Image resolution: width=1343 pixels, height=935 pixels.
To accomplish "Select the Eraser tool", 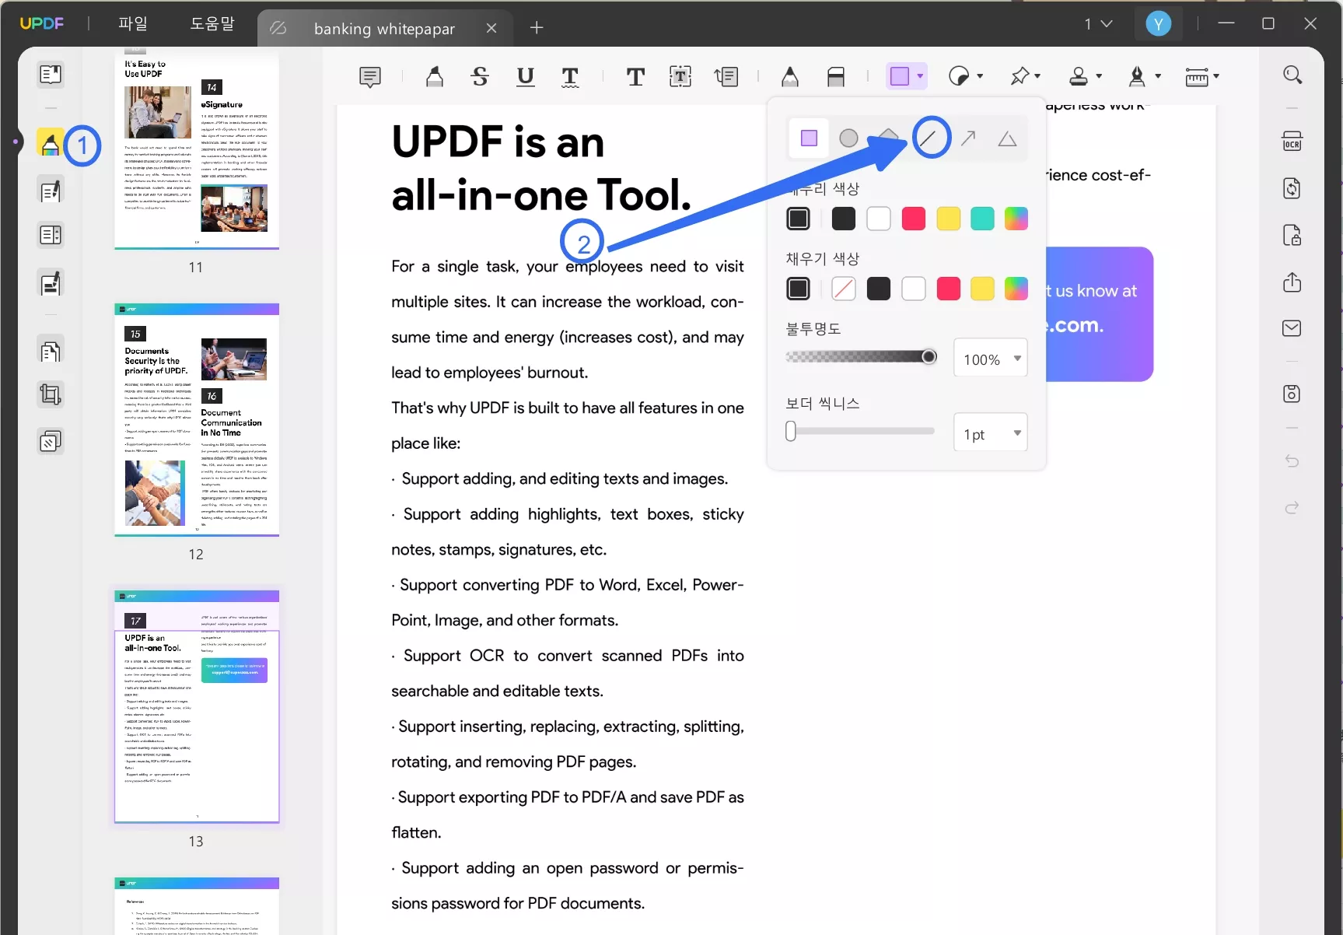I will [836, 76].
